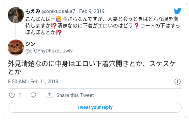Open the Feb 9, 2019 date link
Viewport: 189px width, 121px height.
92,11
